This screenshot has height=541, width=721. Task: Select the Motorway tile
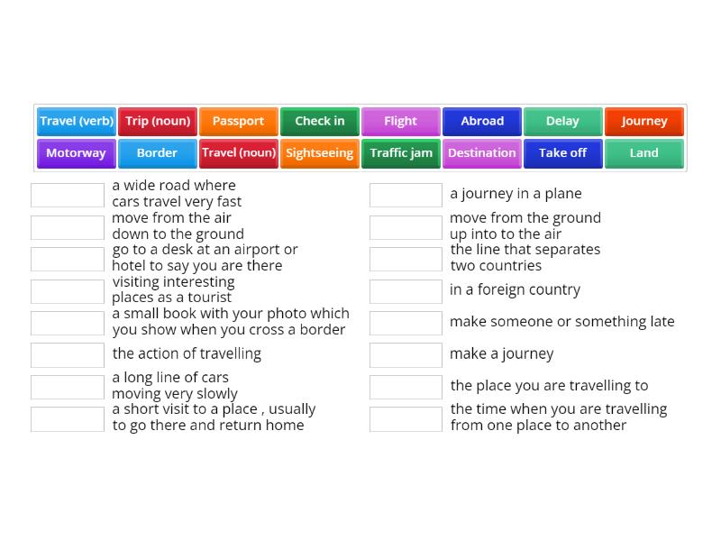pos(76,153)
